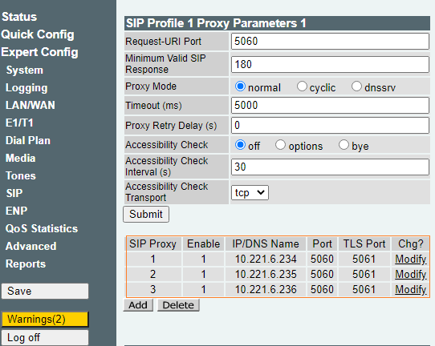The height and width of the screenshot is (346, 435).
Task: Focus the Accessibility Check Interval field
Action: (x=330, y=167)
